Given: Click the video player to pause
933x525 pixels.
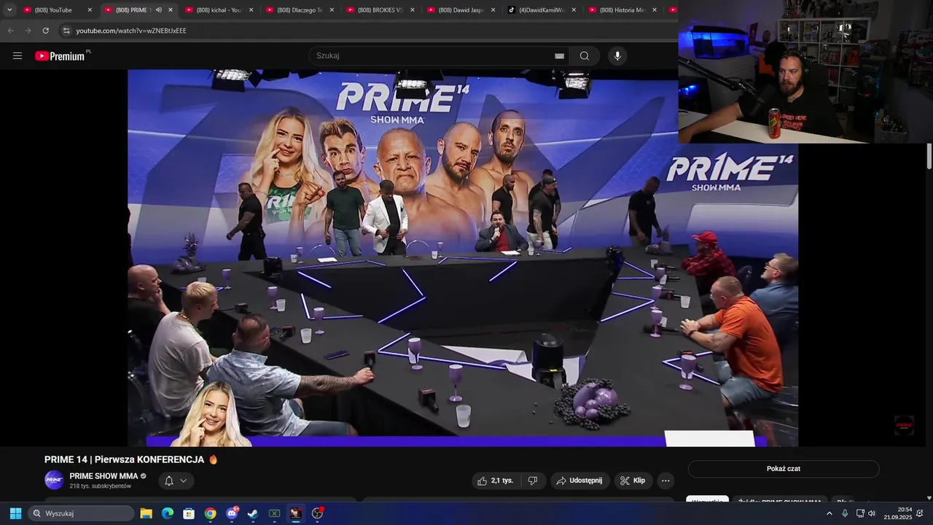Looking at the screenshot, I should (463, 257).
